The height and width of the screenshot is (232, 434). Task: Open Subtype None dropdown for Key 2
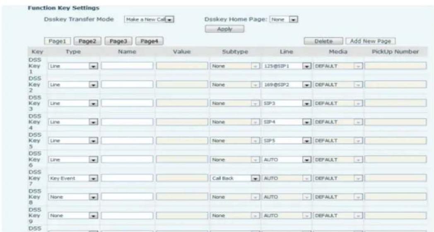(x=235, y=85)
